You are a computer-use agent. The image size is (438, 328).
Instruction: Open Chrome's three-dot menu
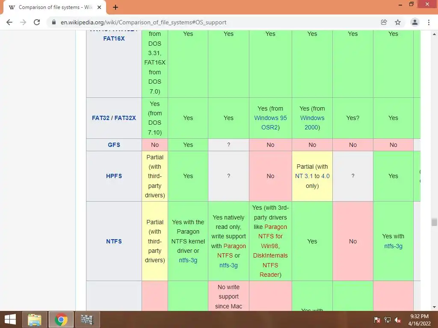429,22
